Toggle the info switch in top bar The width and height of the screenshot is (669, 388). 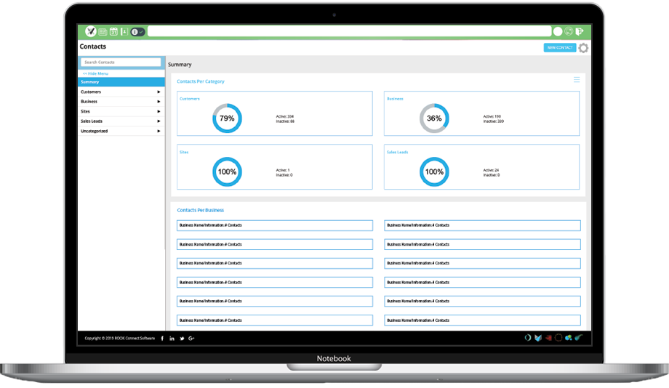pyautogui.click(x=137, y=31)
